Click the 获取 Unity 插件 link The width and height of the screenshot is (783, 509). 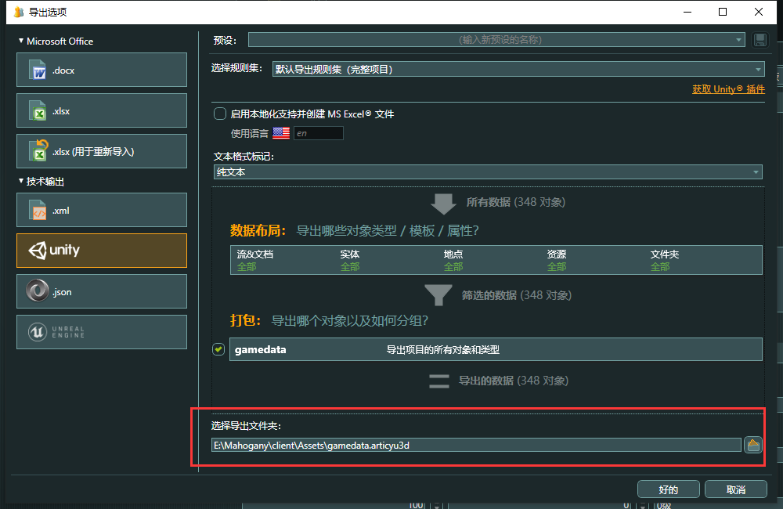727,89
